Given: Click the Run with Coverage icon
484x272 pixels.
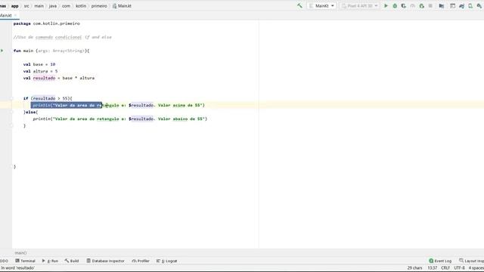Looking at the screenshot, I should click(403, 6).
